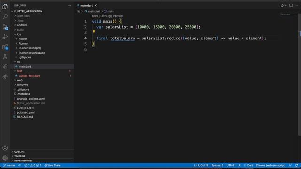Open notifications bell in status bar
Image resolution: width=301 pixels, height=169 pixels.
(297, 165)
